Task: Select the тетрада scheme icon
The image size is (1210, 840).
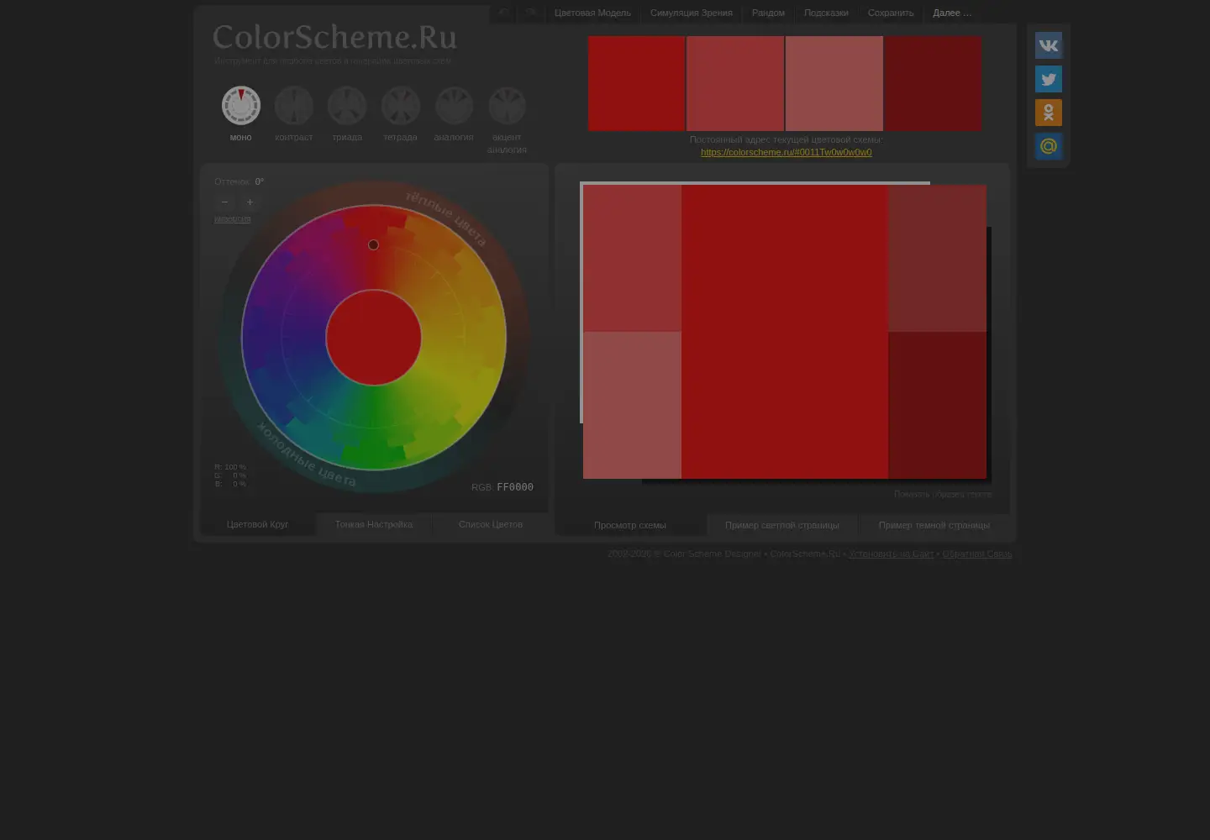Action: [400, 106]
